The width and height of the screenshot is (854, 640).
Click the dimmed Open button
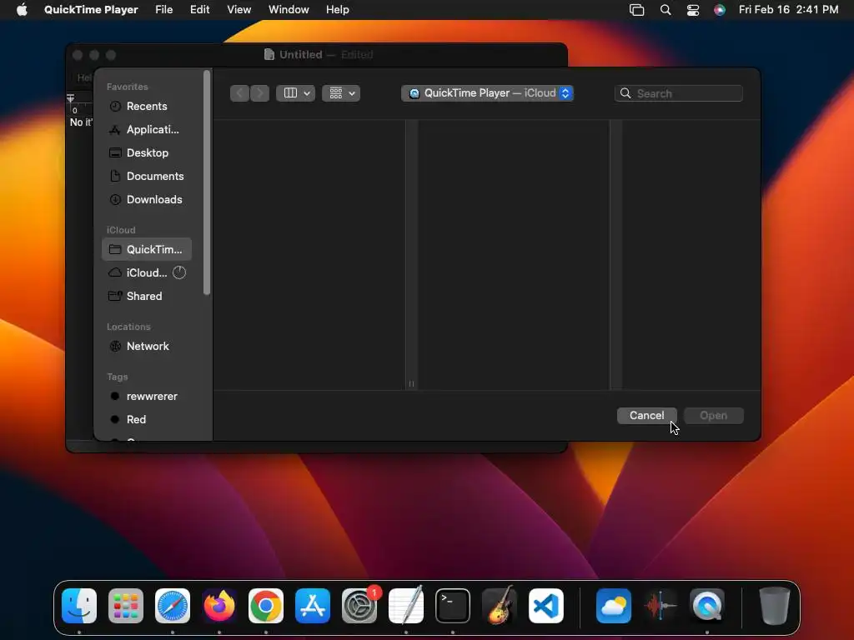pyautogui.click(x=714, y=415)
